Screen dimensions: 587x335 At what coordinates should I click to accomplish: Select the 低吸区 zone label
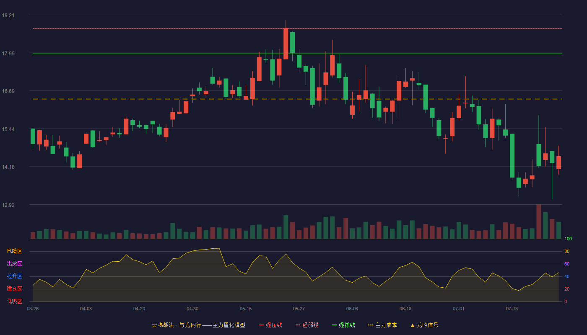(x=14, y=301)
